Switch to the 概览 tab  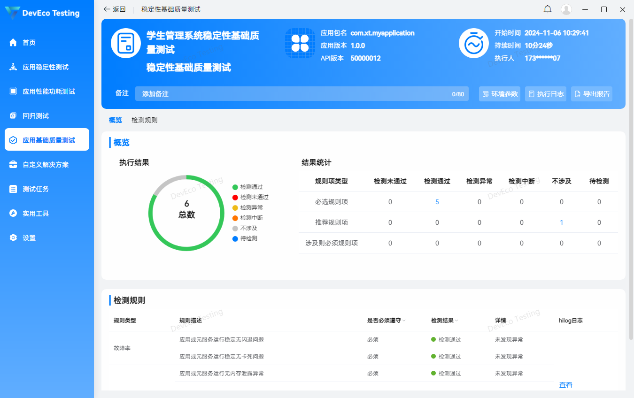pos(116,120)
